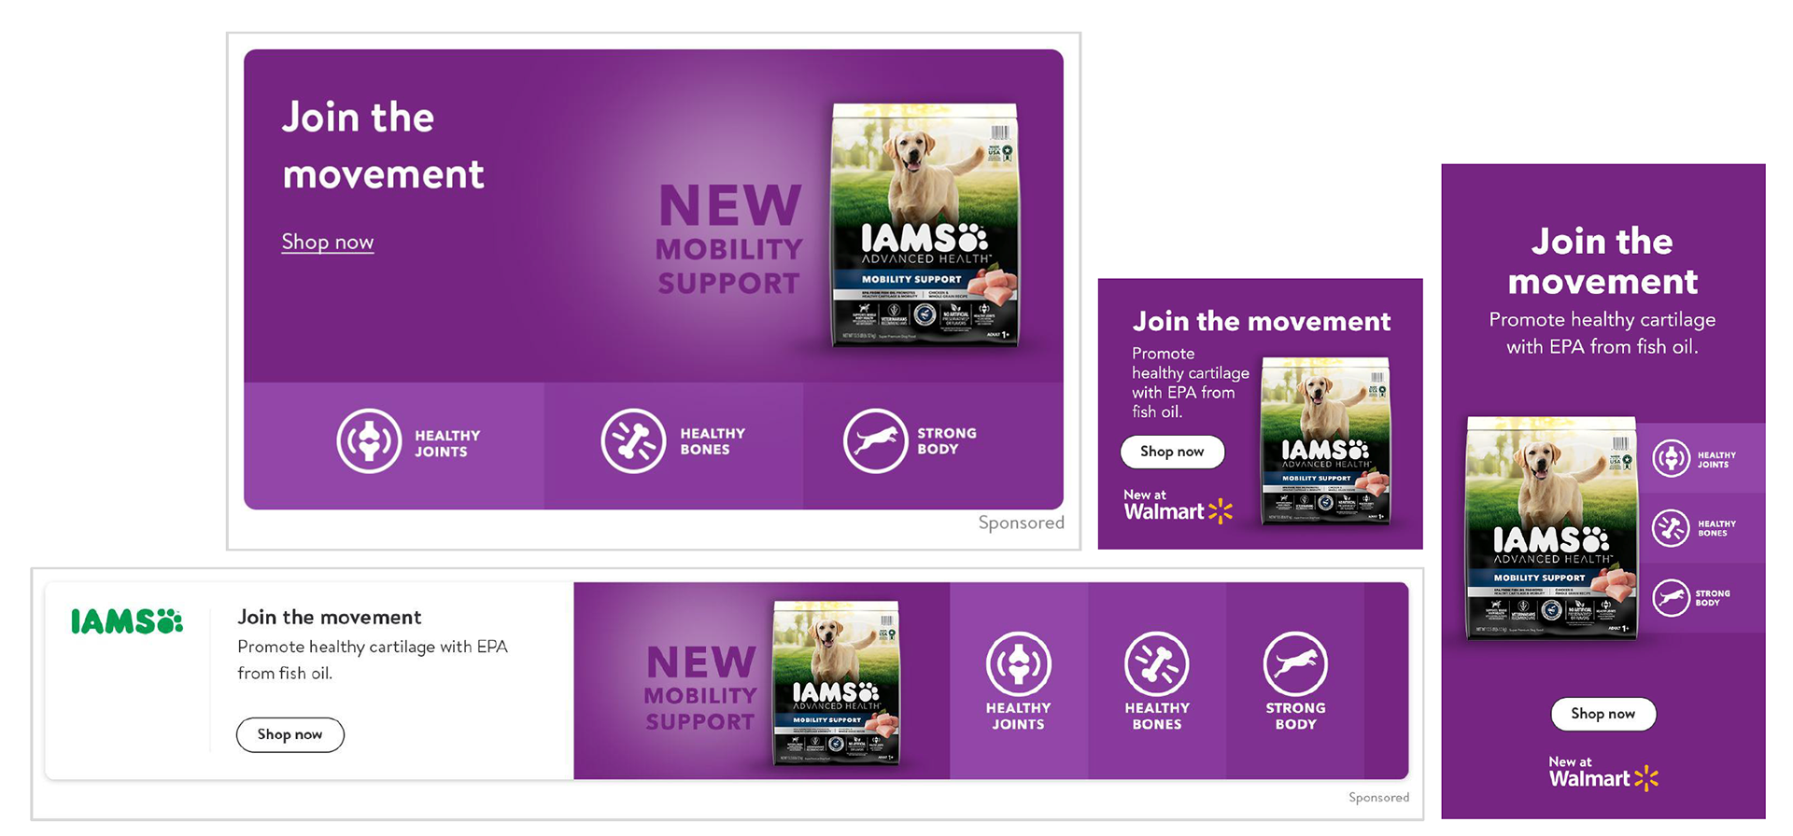
Task: Click 'Promote healthy cartilage' text in skyscraper ad
Action: tap(1602, 333)
